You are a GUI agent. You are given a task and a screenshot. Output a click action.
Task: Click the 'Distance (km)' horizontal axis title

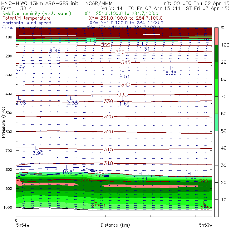(115, 225)
